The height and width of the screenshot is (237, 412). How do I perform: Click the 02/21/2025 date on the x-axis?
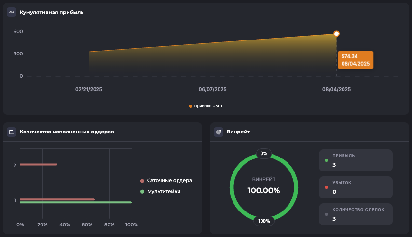89,89
